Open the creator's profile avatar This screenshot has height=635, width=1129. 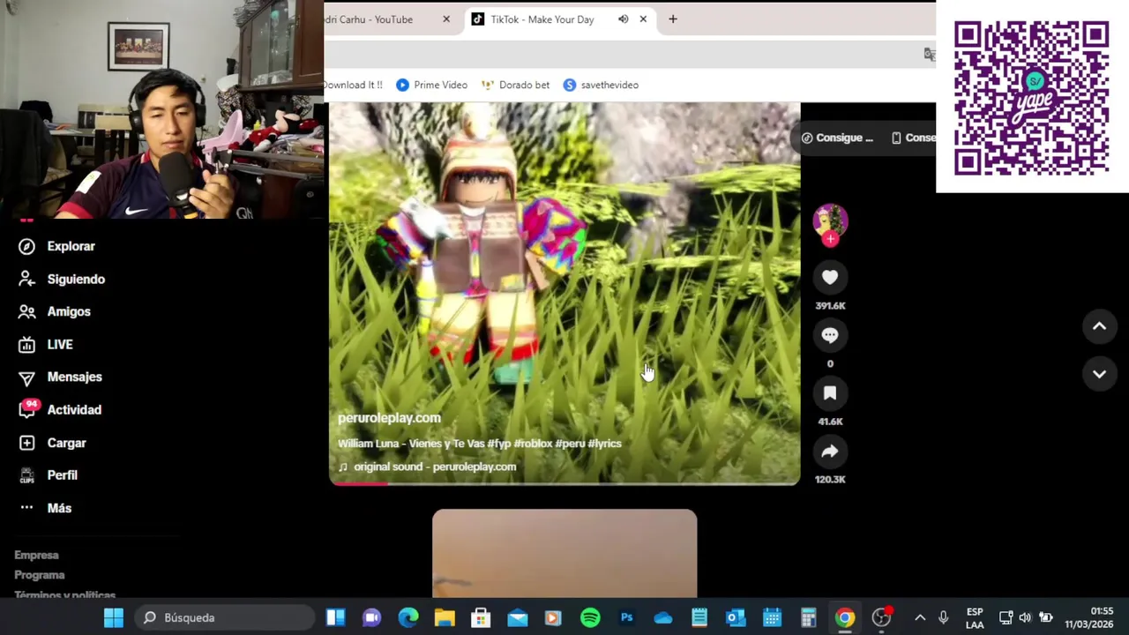click(x=830, y=220)
